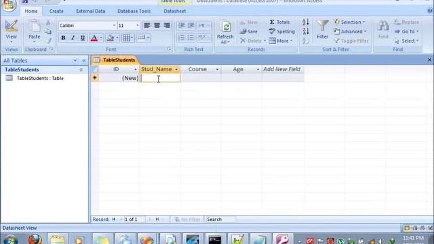Open the View mode button
The image size is (434, 244).
12,31
